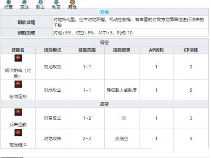Click the 变低空 effect cell
The height and width of the screenshot is (158, 211).
pyautogui.click(x=122, y=139)
